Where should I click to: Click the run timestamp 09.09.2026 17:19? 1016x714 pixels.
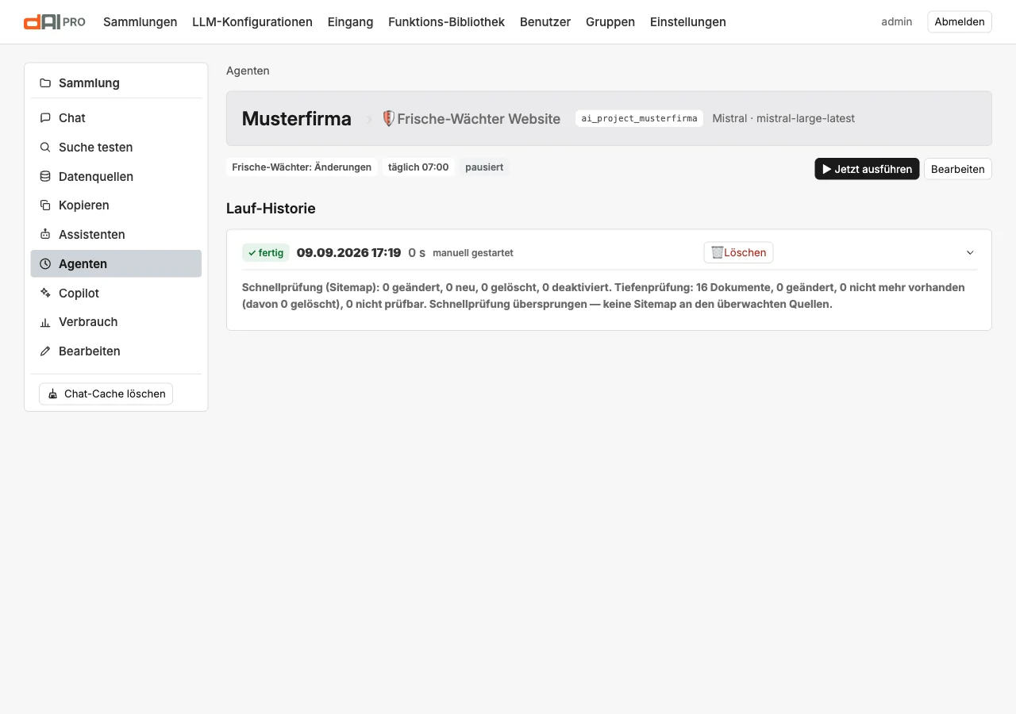[348, 253]
